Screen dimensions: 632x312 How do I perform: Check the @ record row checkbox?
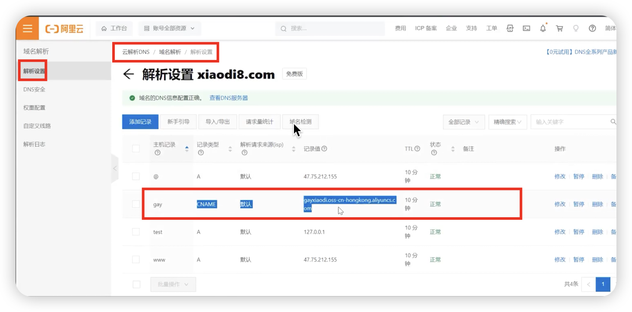(136, 176)
